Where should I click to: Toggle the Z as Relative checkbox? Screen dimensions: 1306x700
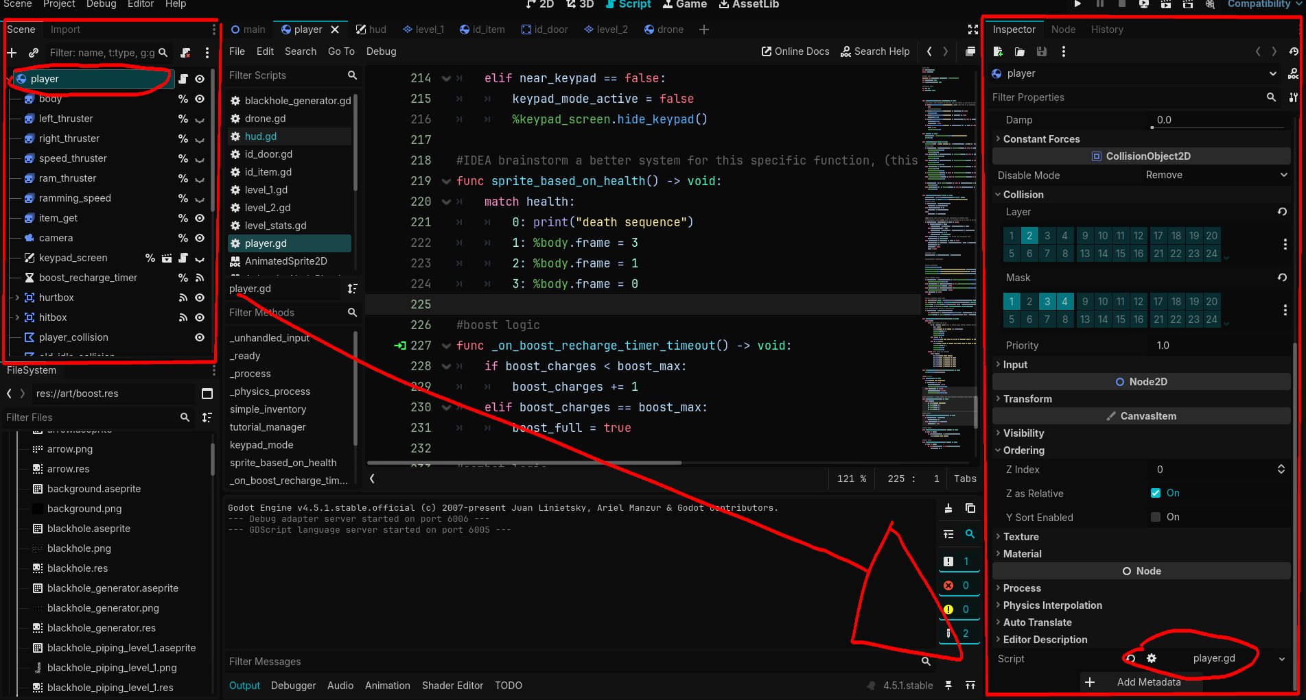pyautogui.click(x=1156, y=493)
